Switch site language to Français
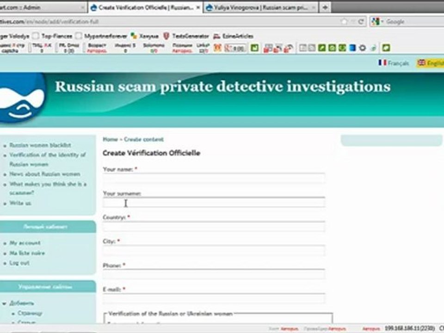The height and width of the screenshot is (333, 444). coord(394,63)
